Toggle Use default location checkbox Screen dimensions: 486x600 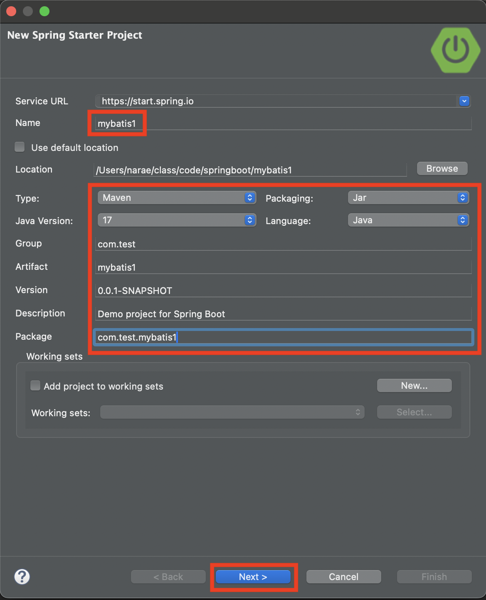pos(20,147)
